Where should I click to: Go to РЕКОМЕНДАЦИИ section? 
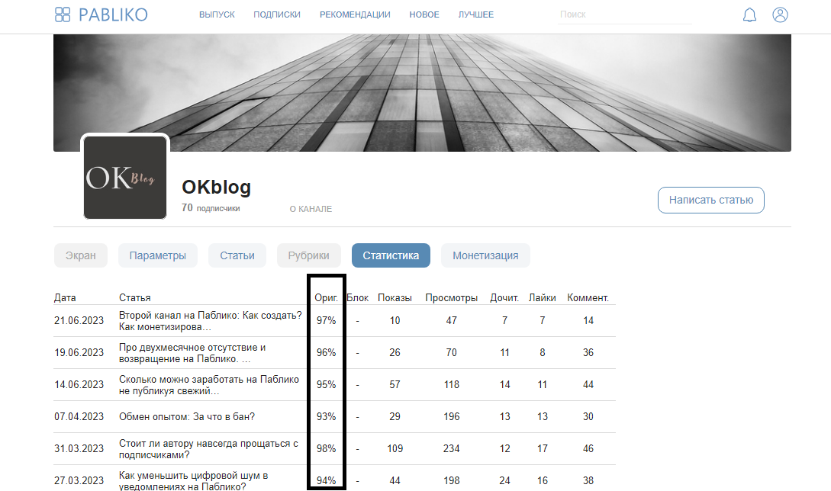pos(355,14)
